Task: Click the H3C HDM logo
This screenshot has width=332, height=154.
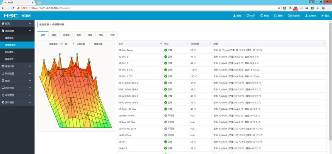Action: (17, 16)
